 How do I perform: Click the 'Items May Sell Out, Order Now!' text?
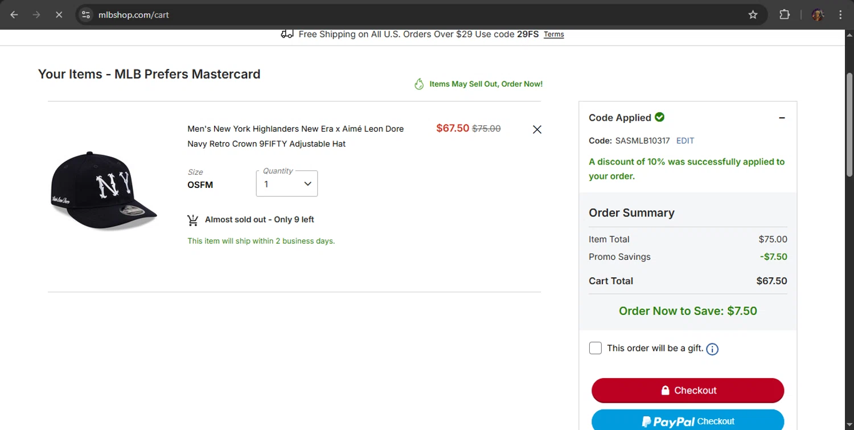[x=486, y=84]
